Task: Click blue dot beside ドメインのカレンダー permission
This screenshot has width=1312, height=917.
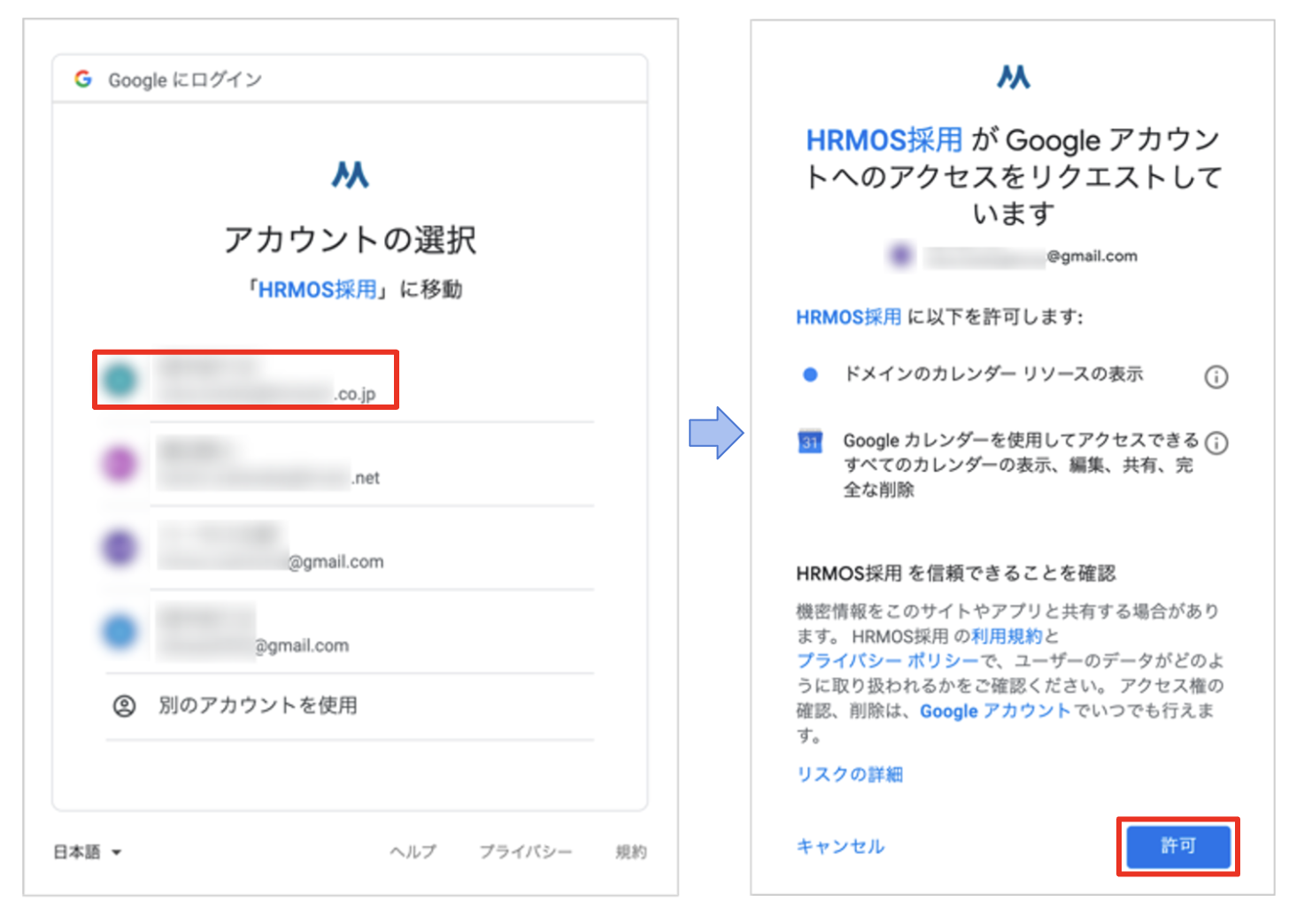Action: (810, 374)
